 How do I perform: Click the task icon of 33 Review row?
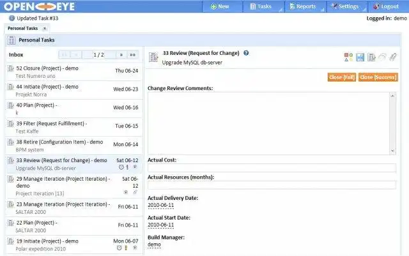tap(10, 161)
